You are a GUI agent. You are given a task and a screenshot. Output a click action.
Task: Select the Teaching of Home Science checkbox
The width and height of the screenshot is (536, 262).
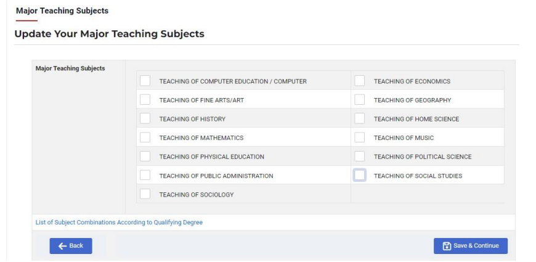click(x=360, y=118)
